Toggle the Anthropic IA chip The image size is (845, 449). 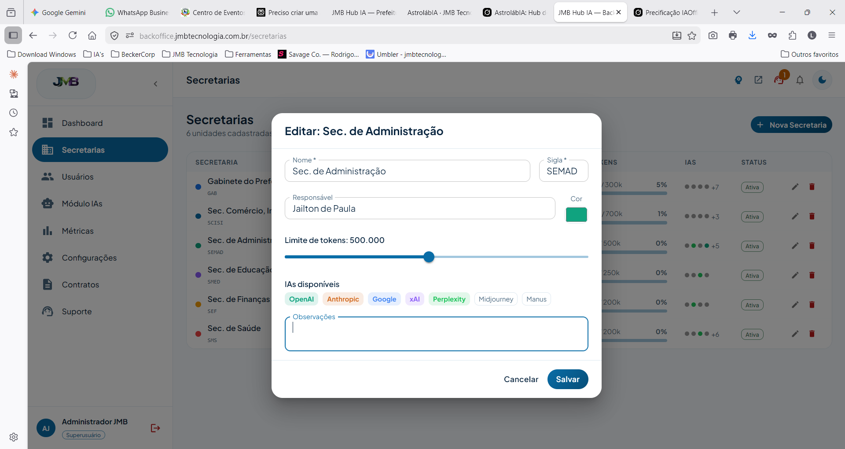coord(343,299)
